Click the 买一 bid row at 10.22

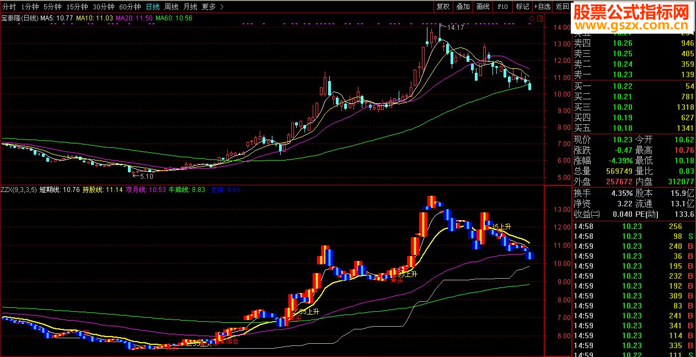(x=633, y=86)
